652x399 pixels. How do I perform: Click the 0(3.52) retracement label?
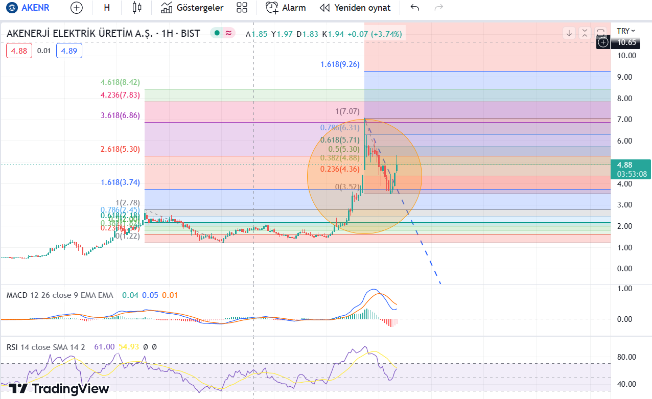pyautogui.click(x=347, y=187)
